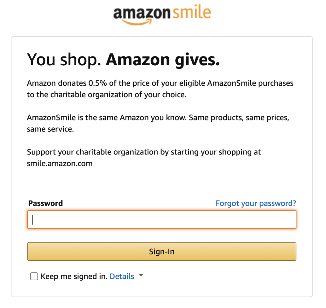Tick the Keep me signed in checkbox

click(x=34, y=276)
